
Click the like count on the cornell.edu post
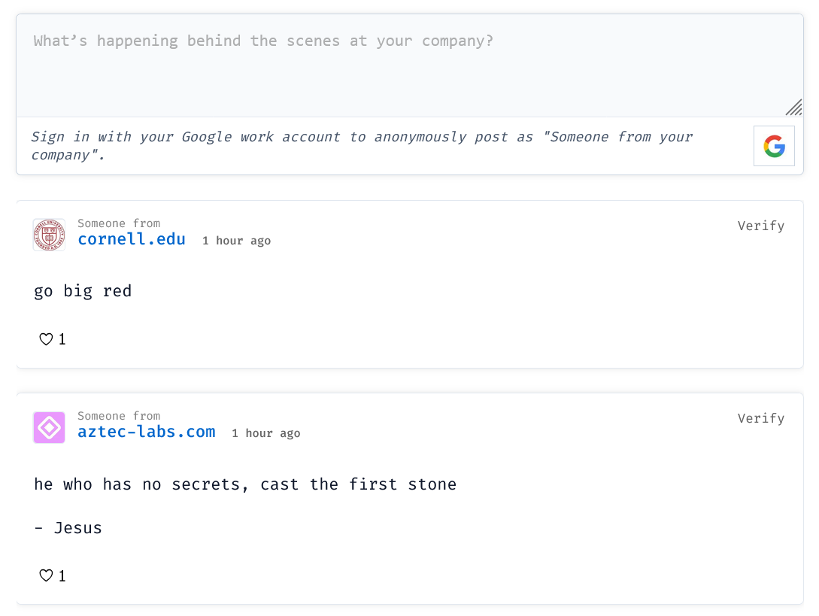coord(62,339)
